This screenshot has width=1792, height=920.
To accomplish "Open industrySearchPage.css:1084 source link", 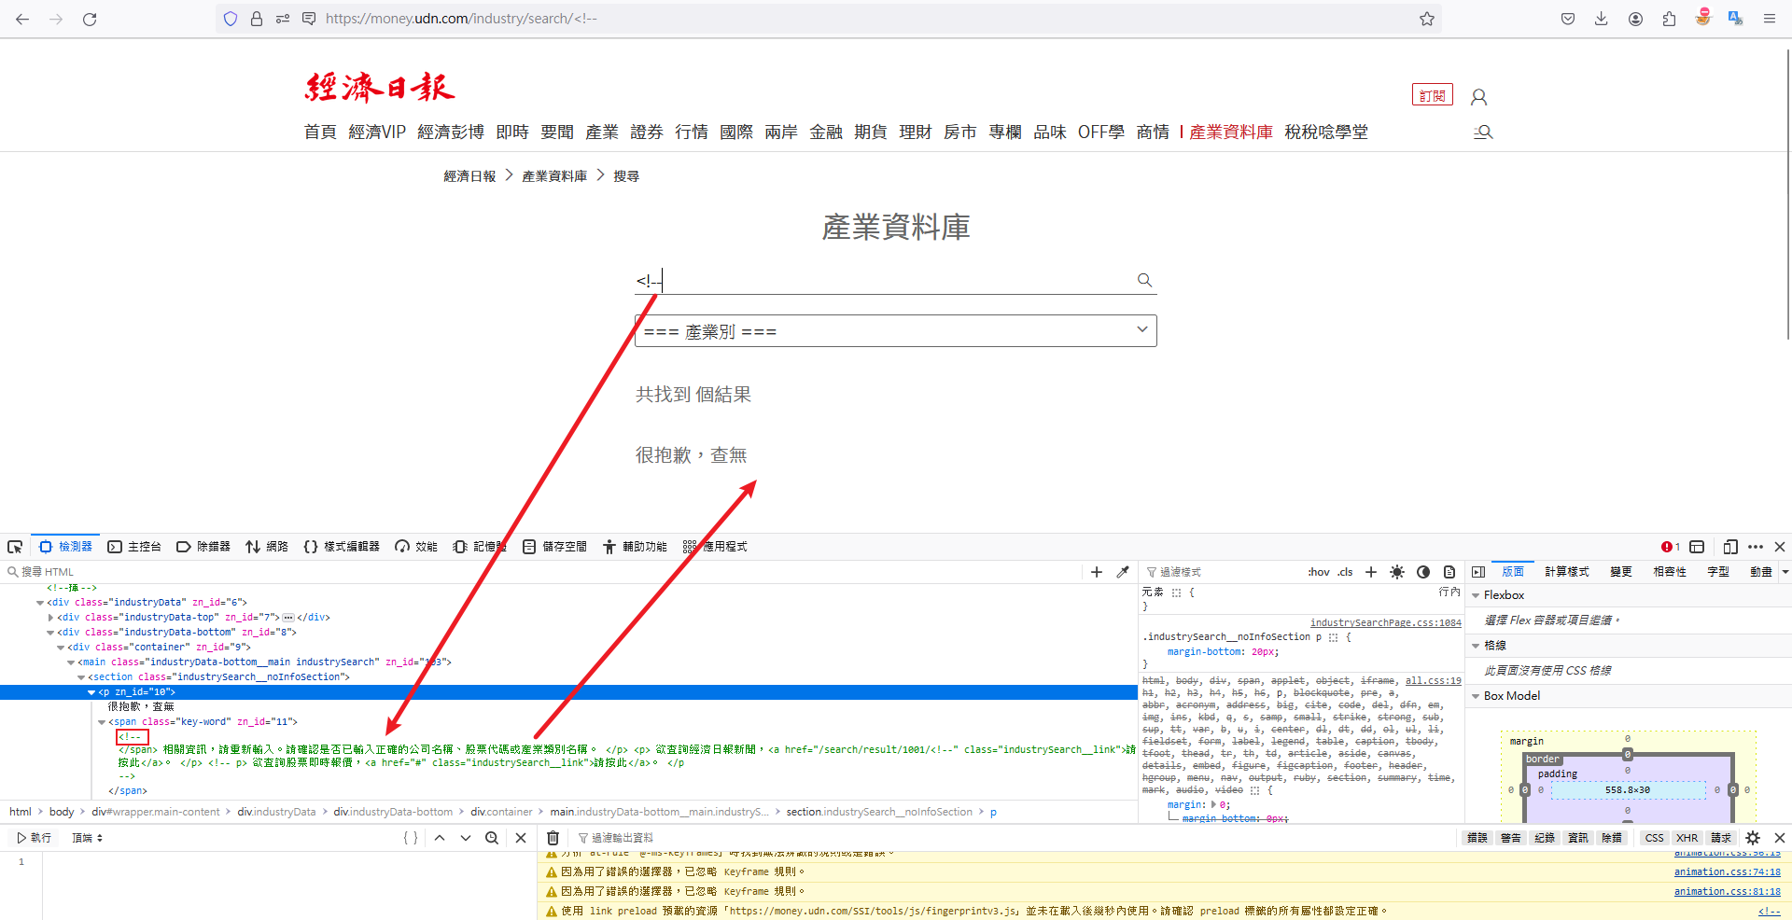I will [1386, 623].
